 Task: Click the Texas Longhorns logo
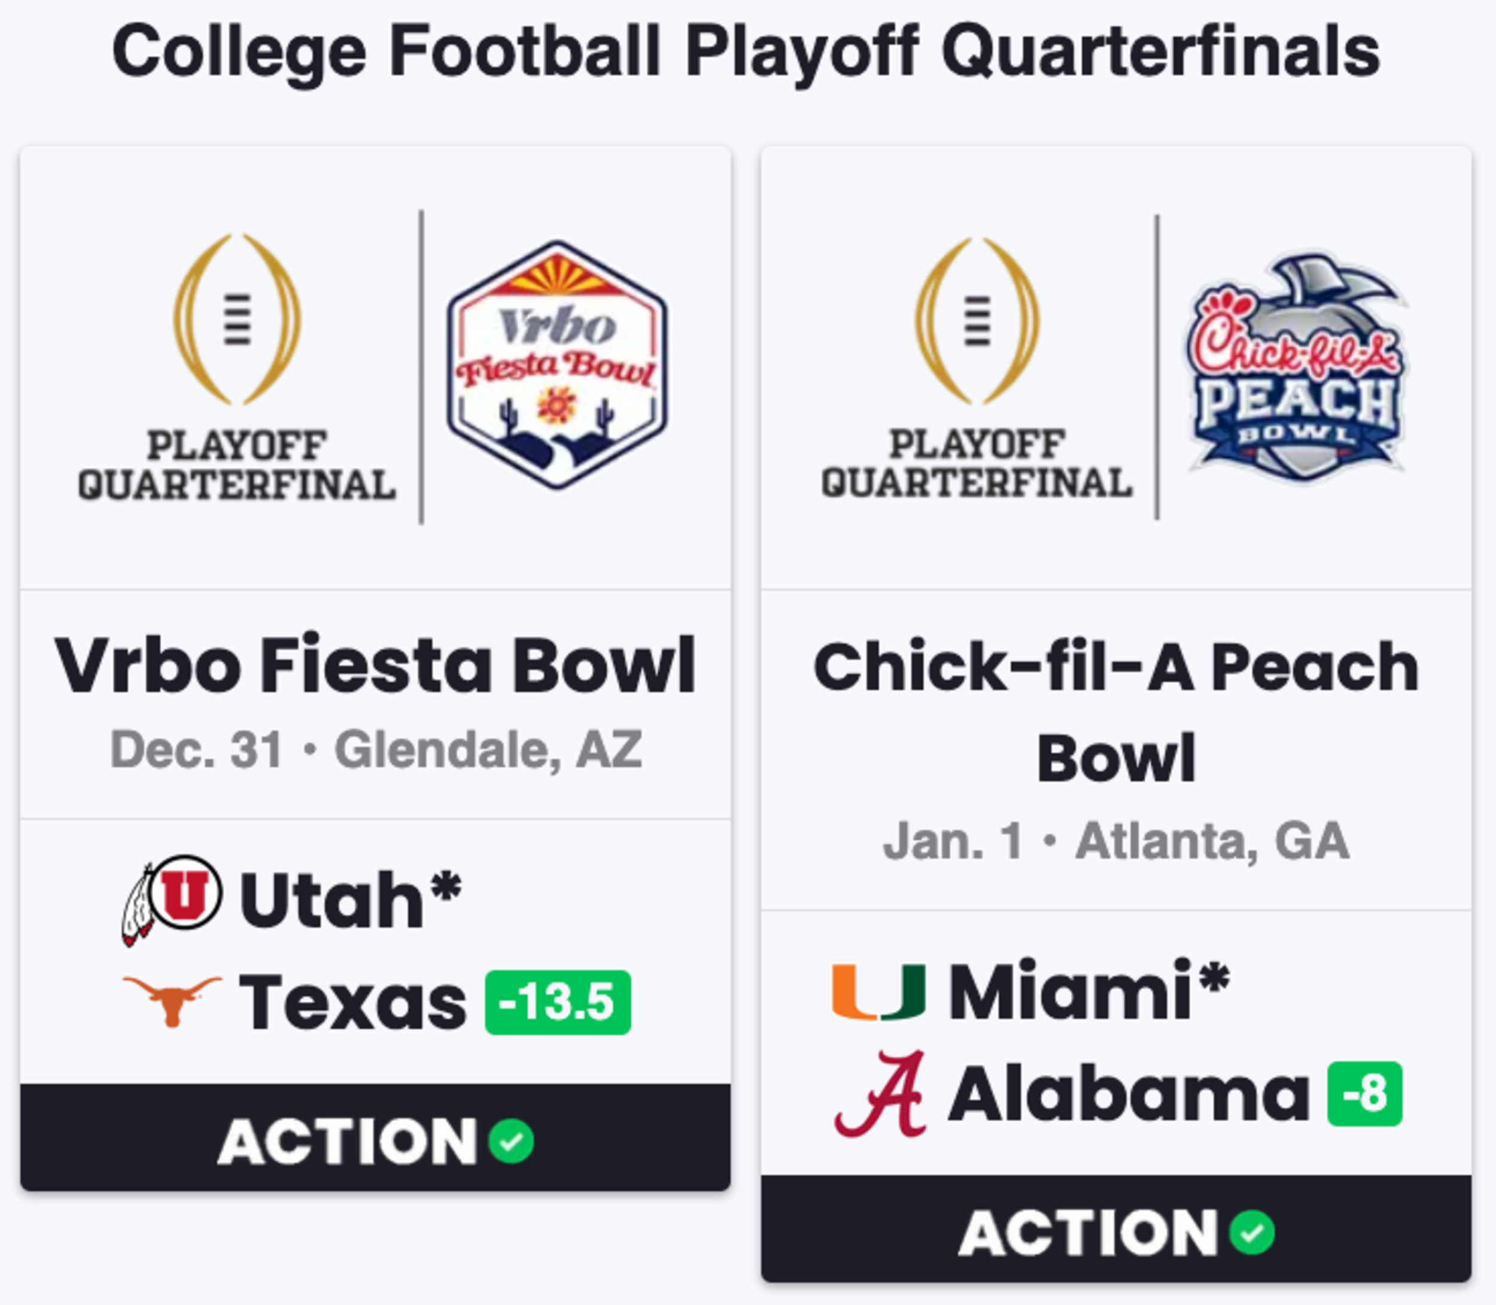[x=172, y=1001]
